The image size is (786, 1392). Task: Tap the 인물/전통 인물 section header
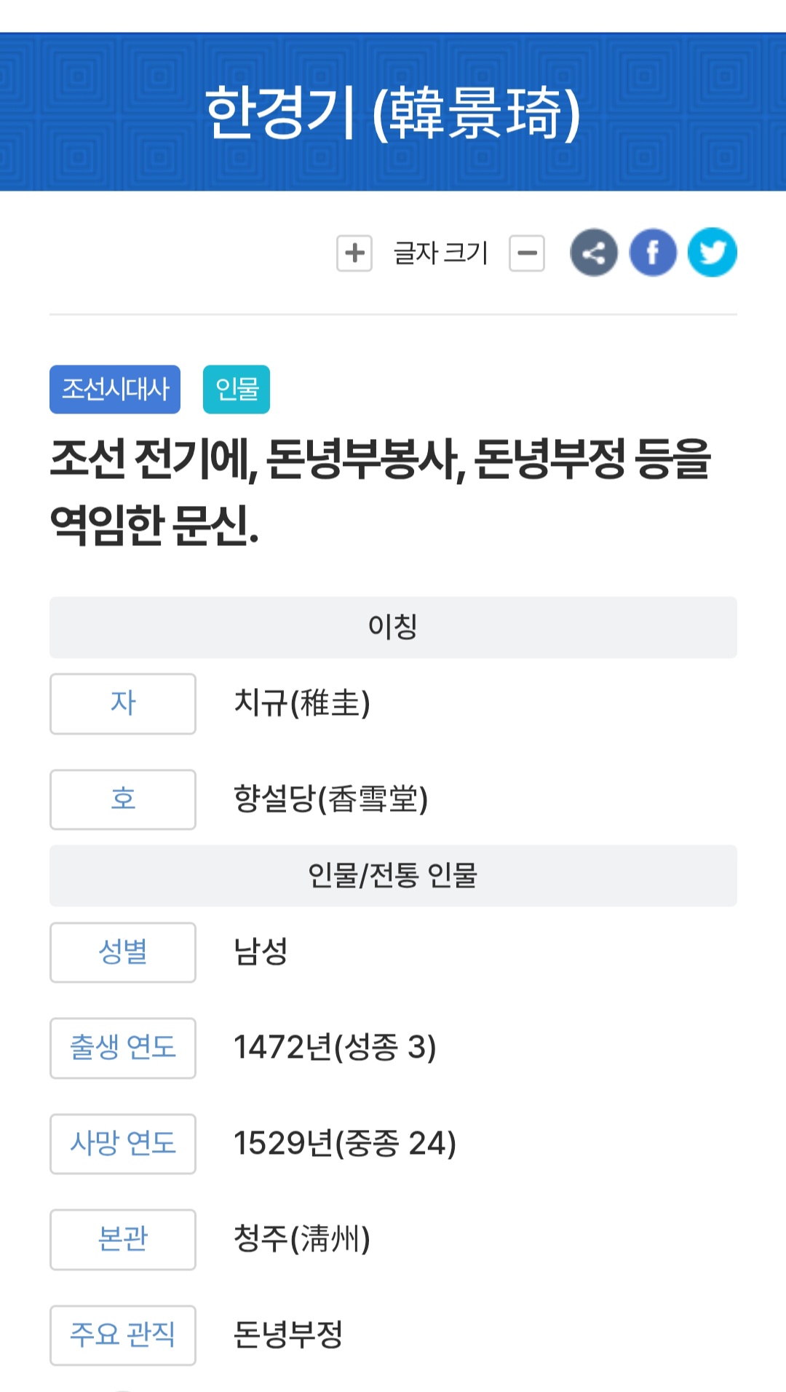(x=393, y=876)
